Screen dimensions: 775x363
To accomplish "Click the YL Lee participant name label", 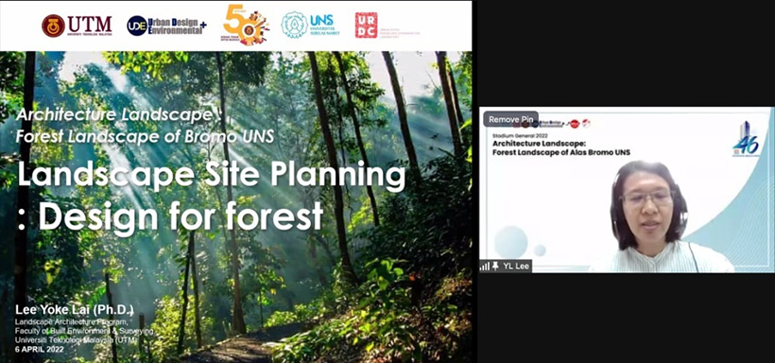I will (x=515, y=266).
